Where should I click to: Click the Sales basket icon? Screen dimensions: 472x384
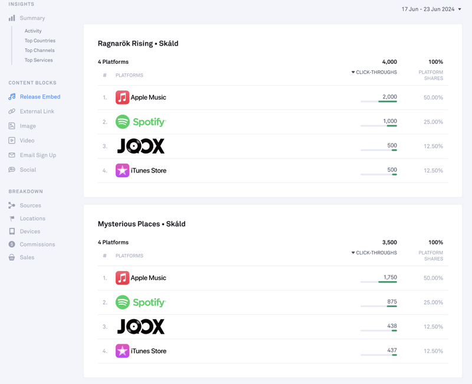(x=12, y=258)
